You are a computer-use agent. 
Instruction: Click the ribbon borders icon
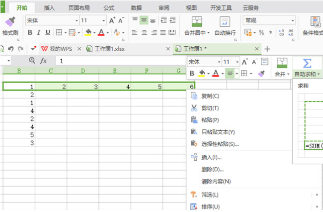[59, 32]
